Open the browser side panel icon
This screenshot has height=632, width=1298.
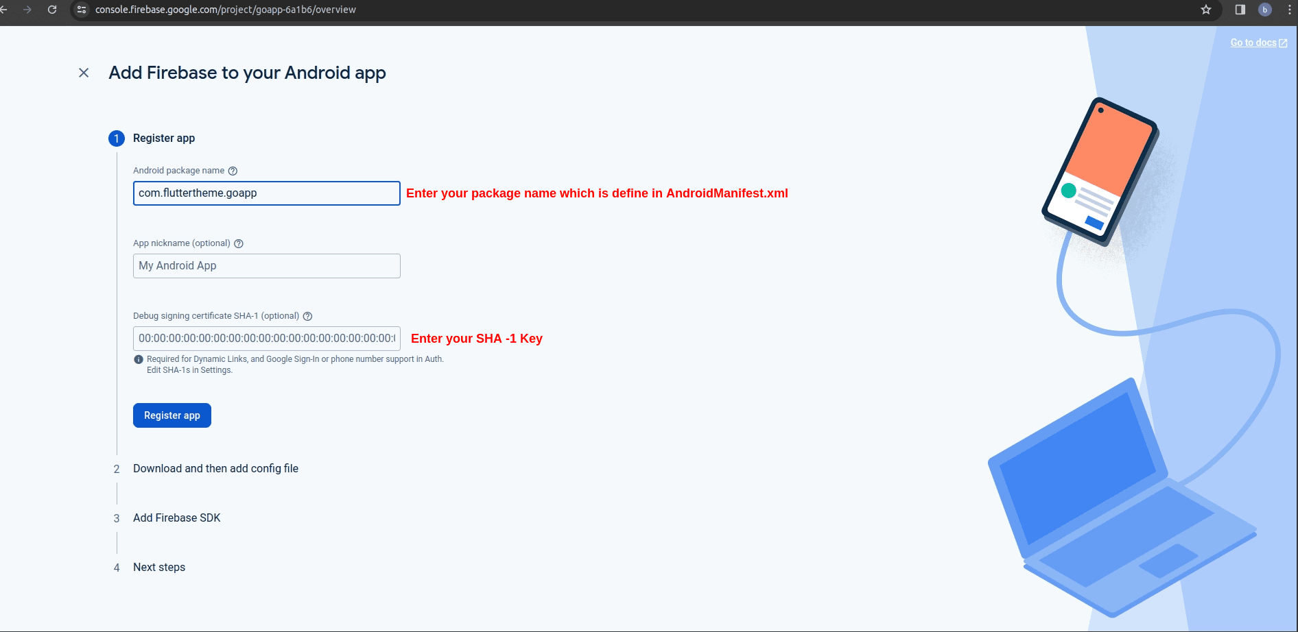(x=1240, y=10)
